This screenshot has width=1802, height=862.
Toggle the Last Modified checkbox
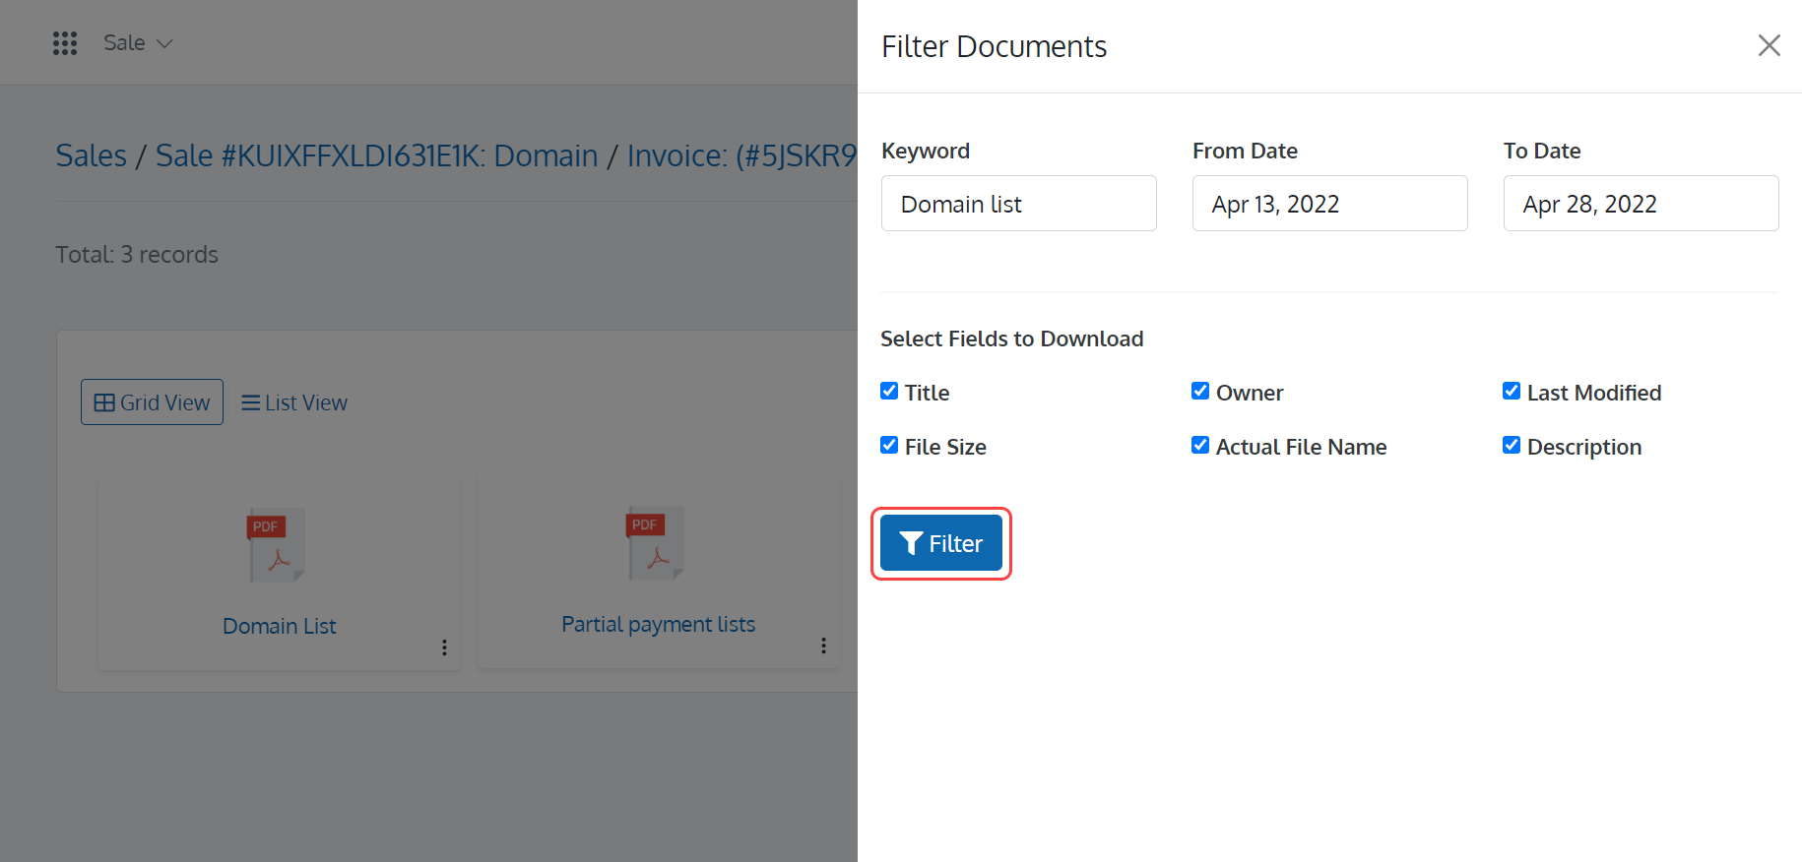pyautogui.click(x=1512, y=392)
